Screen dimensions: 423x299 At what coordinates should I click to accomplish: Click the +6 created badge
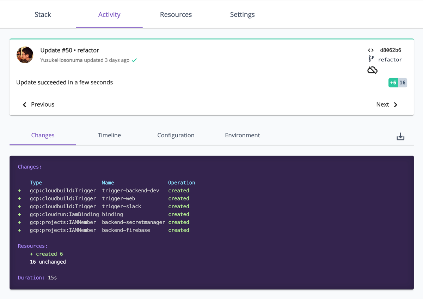(393, 83)
